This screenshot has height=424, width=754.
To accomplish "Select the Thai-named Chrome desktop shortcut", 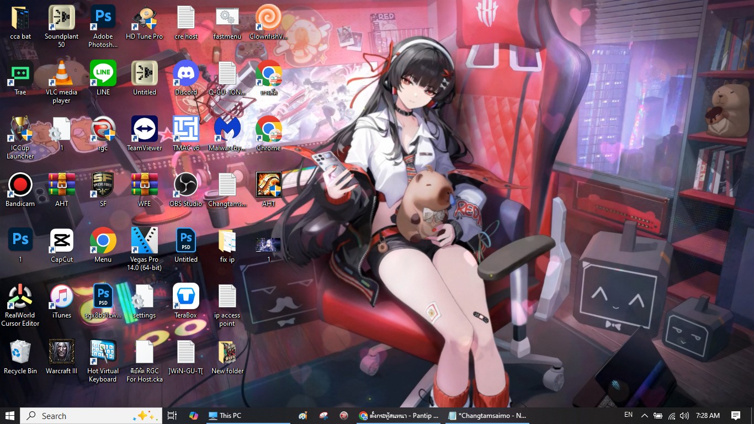I will pyautogui.click(x=269, y=78).
